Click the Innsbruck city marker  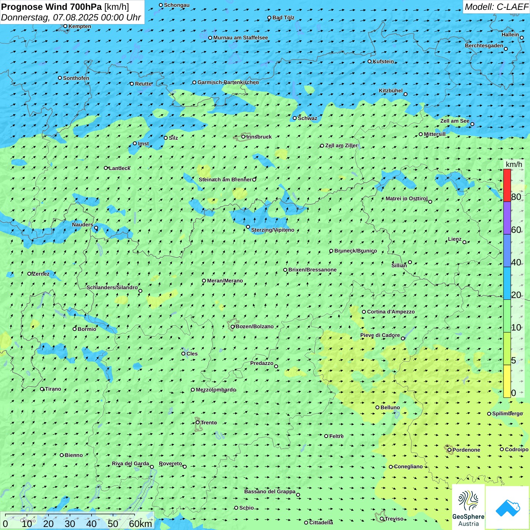click(243, 137)
